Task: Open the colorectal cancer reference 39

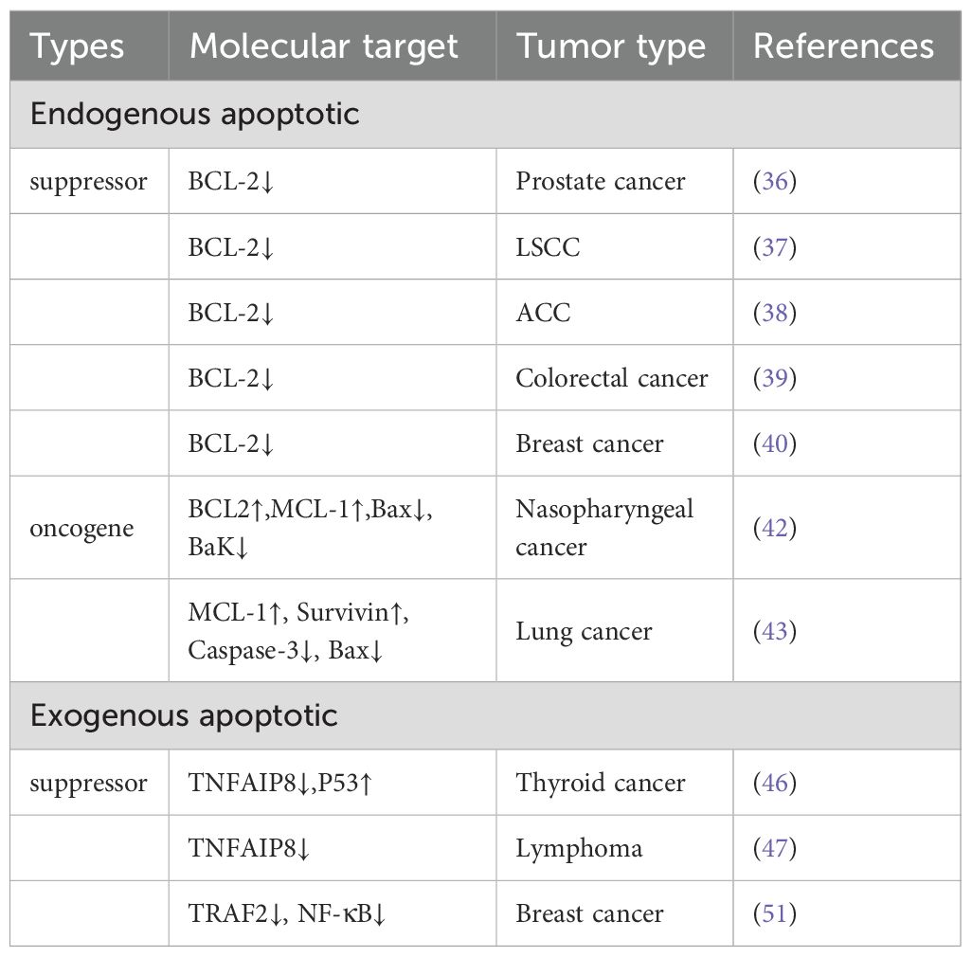Action: tap(775, 378)
